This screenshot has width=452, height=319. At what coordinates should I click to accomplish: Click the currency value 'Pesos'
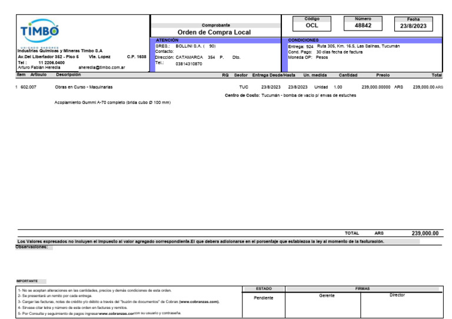click(322, 58)
